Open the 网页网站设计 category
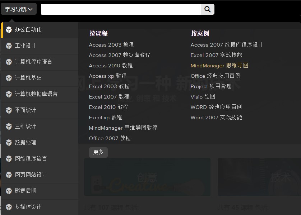Screen dimensions: 301x215 pyautogui.click(x=40, y=175)
